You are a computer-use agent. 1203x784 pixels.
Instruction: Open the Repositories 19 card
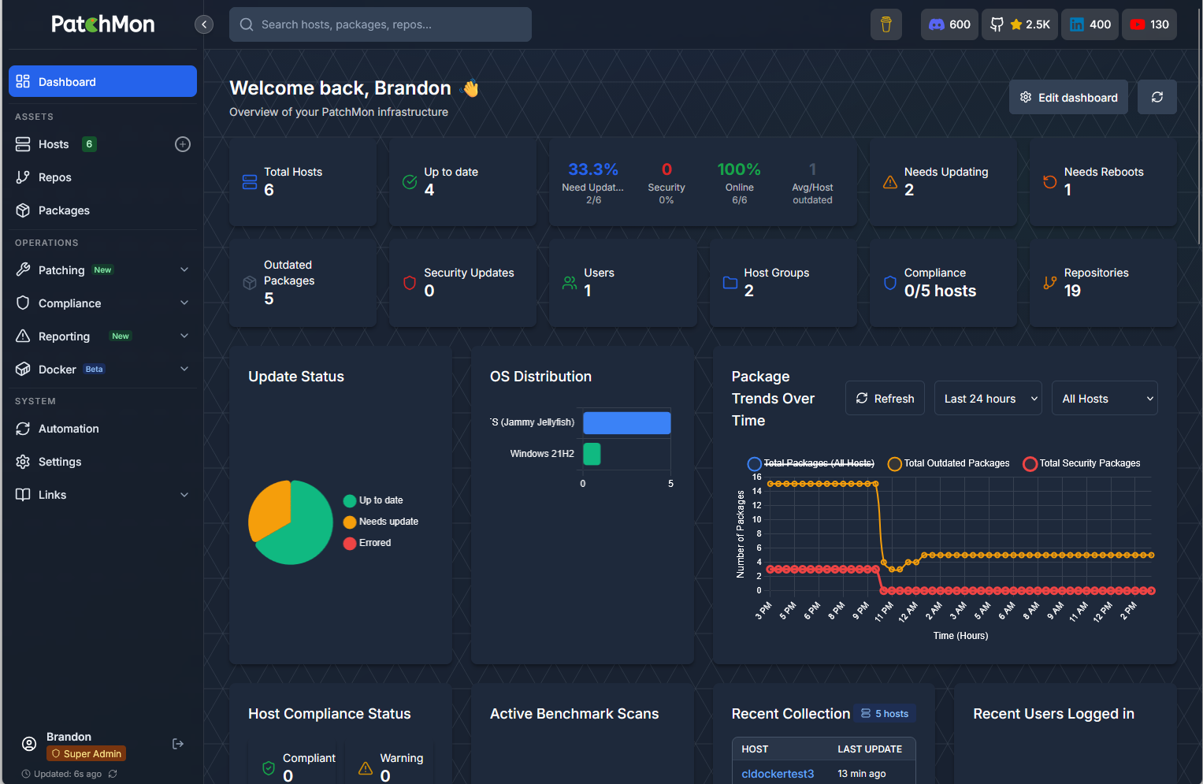(1103, 283)
